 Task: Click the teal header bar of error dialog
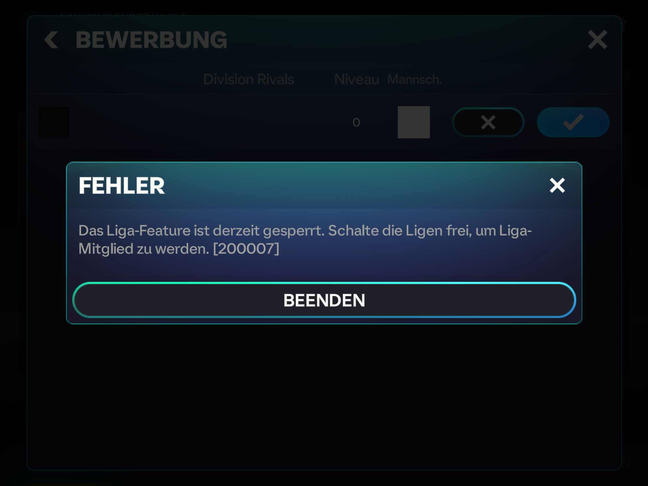[324, 185]
